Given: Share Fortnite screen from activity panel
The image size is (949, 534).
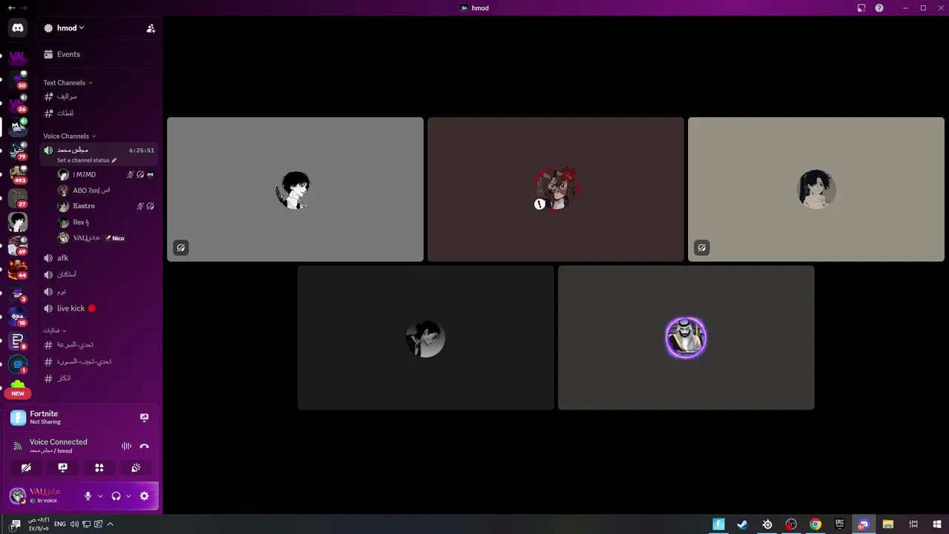Looking at the screenshot, I should (x=144, y=418).
